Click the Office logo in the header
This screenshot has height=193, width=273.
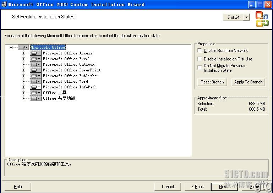click(262, 19)
